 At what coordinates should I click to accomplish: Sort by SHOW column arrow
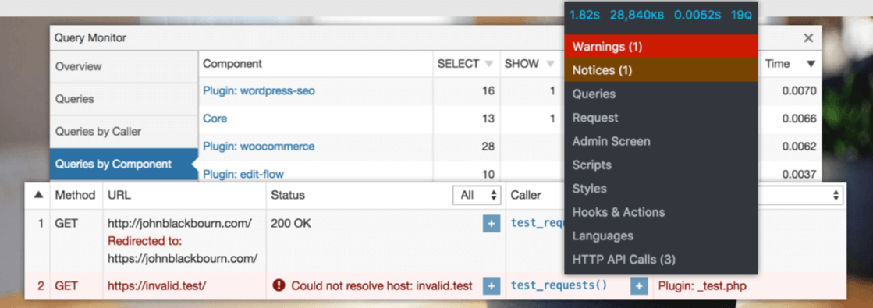[x=550, y=64]
